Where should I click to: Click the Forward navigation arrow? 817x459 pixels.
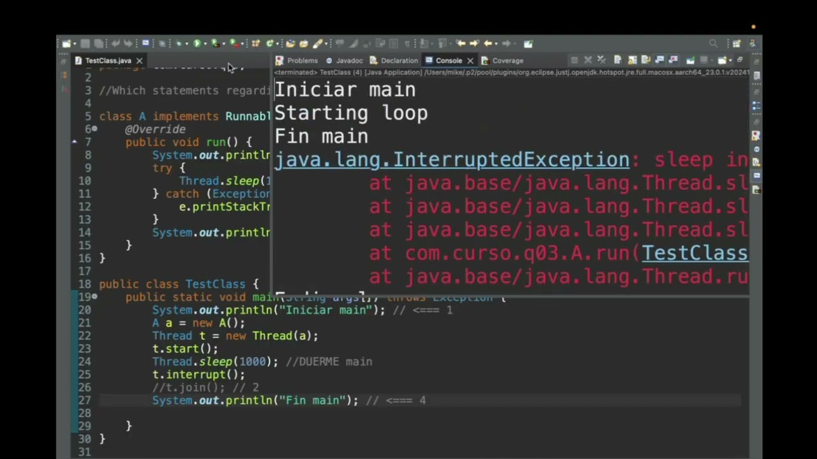(x=506, y=43)
